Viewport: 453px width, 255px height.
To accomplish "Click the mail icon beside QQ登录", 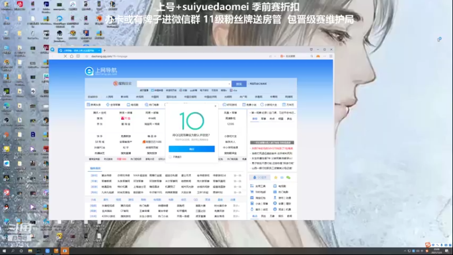I will coord(282,177).
